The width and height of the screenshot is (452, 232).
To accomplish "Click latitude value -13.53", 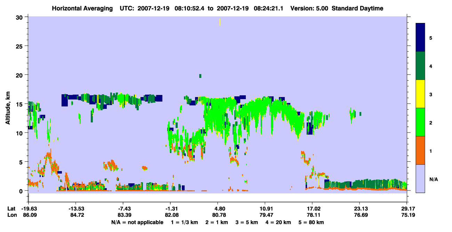I will pos(76,209).
